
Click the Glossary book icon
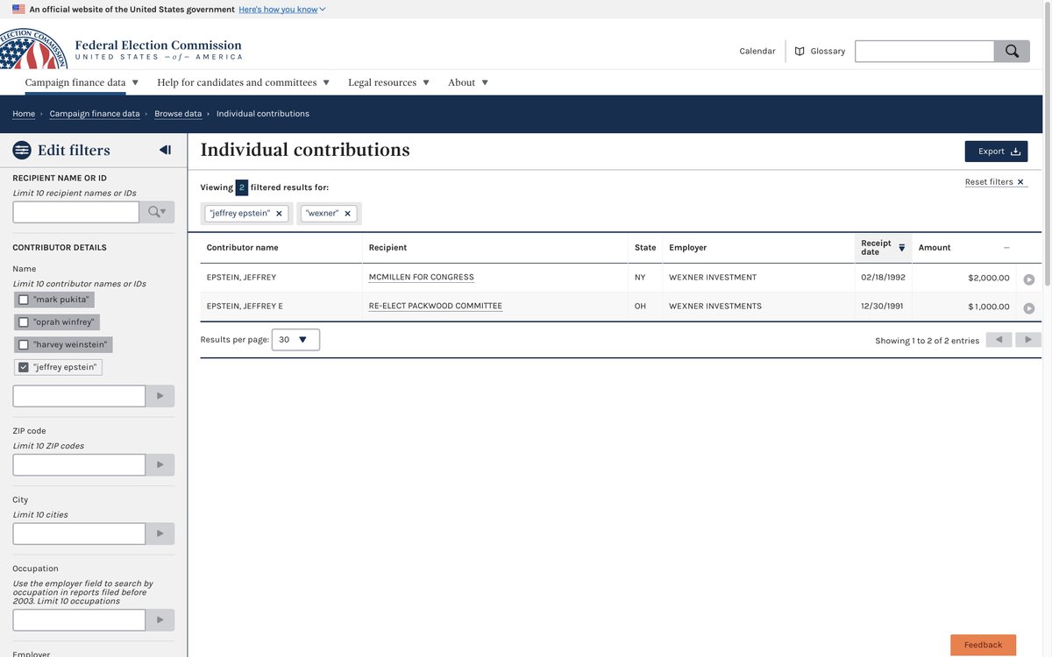click(800, 52)
